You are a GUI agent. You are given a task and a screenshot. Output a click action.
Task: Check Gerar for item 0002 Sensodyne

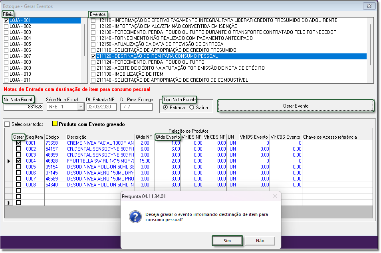(x=18, y=149)
